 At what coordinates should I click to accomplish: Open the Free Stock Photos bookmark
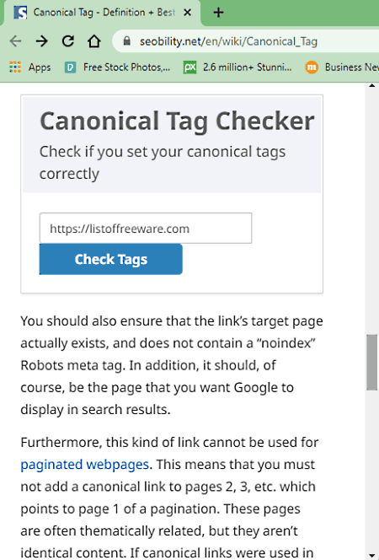pyautogui.click(x=117, y=67)
